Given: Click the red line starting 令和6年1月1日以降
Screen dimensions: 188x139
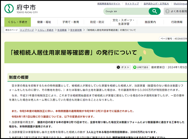Looking at the screenshot, I should (x=53, y=117).
